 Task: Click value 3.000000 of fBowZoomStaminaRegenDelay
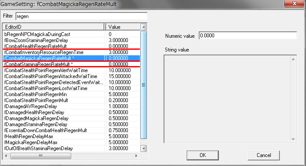click(x=118, y=40)
